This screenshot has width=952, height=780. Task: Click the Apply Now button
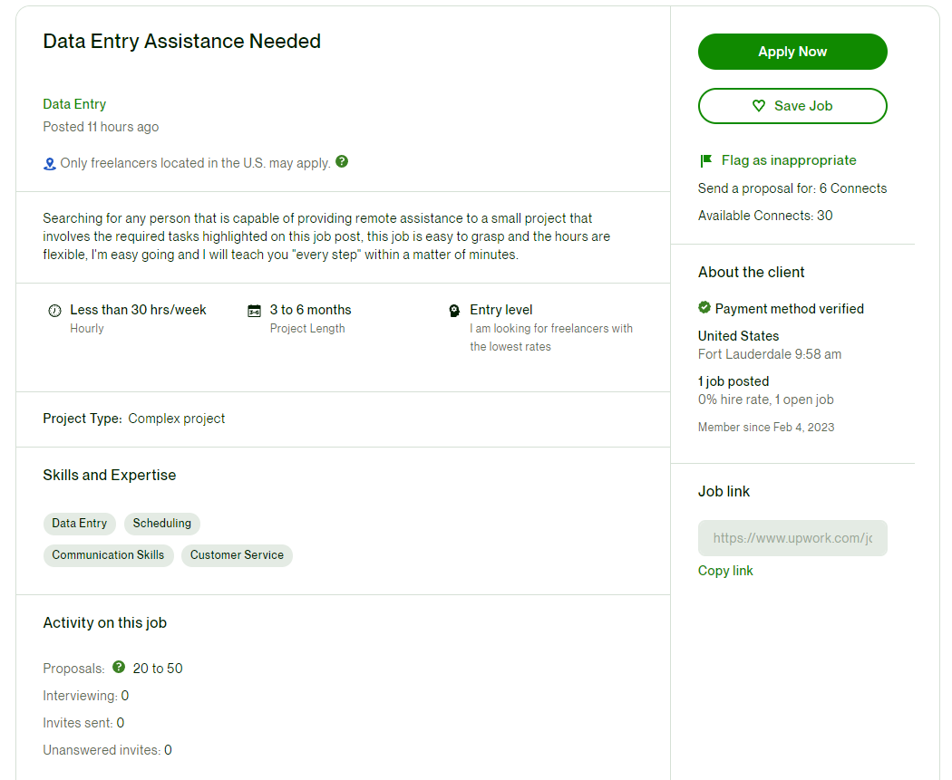[x=792, y=52]
